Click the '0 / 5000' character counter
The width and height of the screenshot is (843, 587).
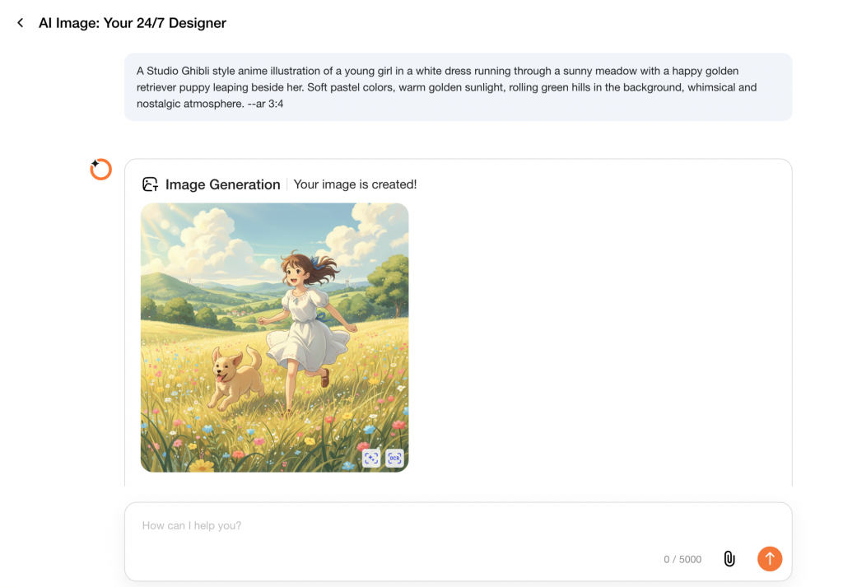click(x=682, y=559)
